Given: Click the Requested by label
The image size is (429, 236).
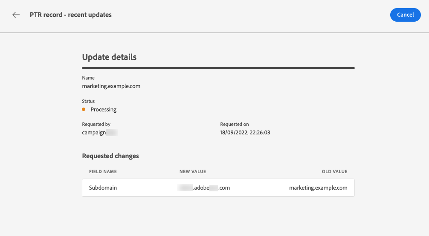Looking at the screenshot, I should coord(96,124).
